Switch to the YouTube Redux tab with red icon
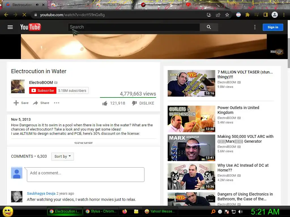 click(159, 5)
